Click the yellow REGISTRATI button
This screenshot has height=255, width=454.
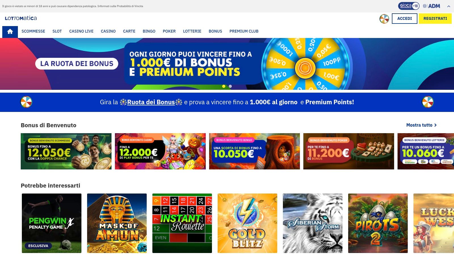pyautogui.click(x=435, y=18)
